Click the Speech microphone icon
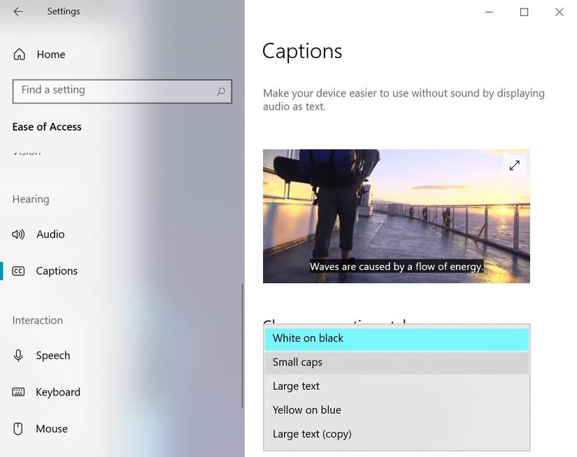This screenshot has width=577, height=457. click(x=17, y=355)
